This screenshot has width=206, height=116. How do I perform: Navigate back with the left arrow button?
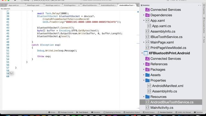click(x=2, y=5)
